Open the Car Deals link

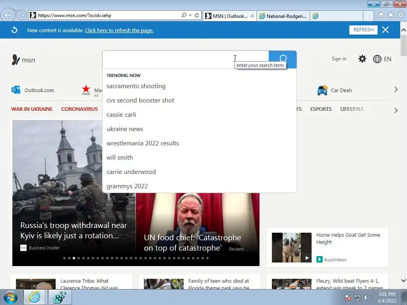(341, 90)
